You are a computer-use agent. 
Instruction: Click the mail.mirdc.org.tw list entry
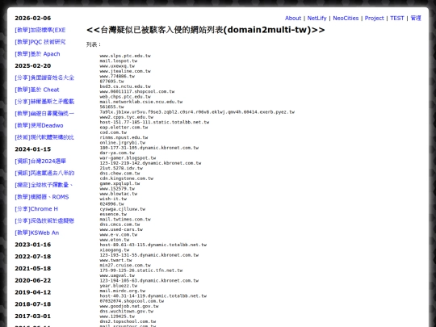click(x=123, y=291)
